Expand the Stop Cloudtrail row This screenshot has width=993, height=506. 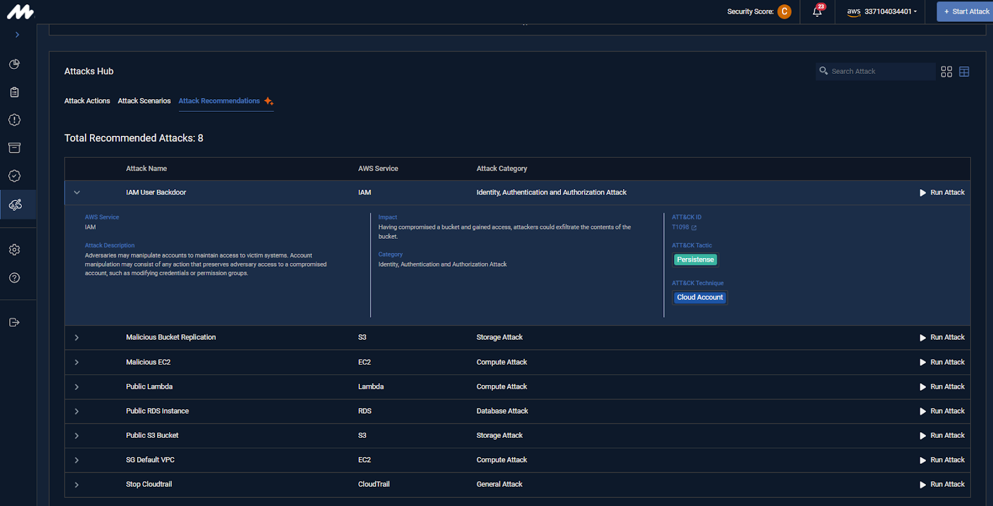coord(77,485)
